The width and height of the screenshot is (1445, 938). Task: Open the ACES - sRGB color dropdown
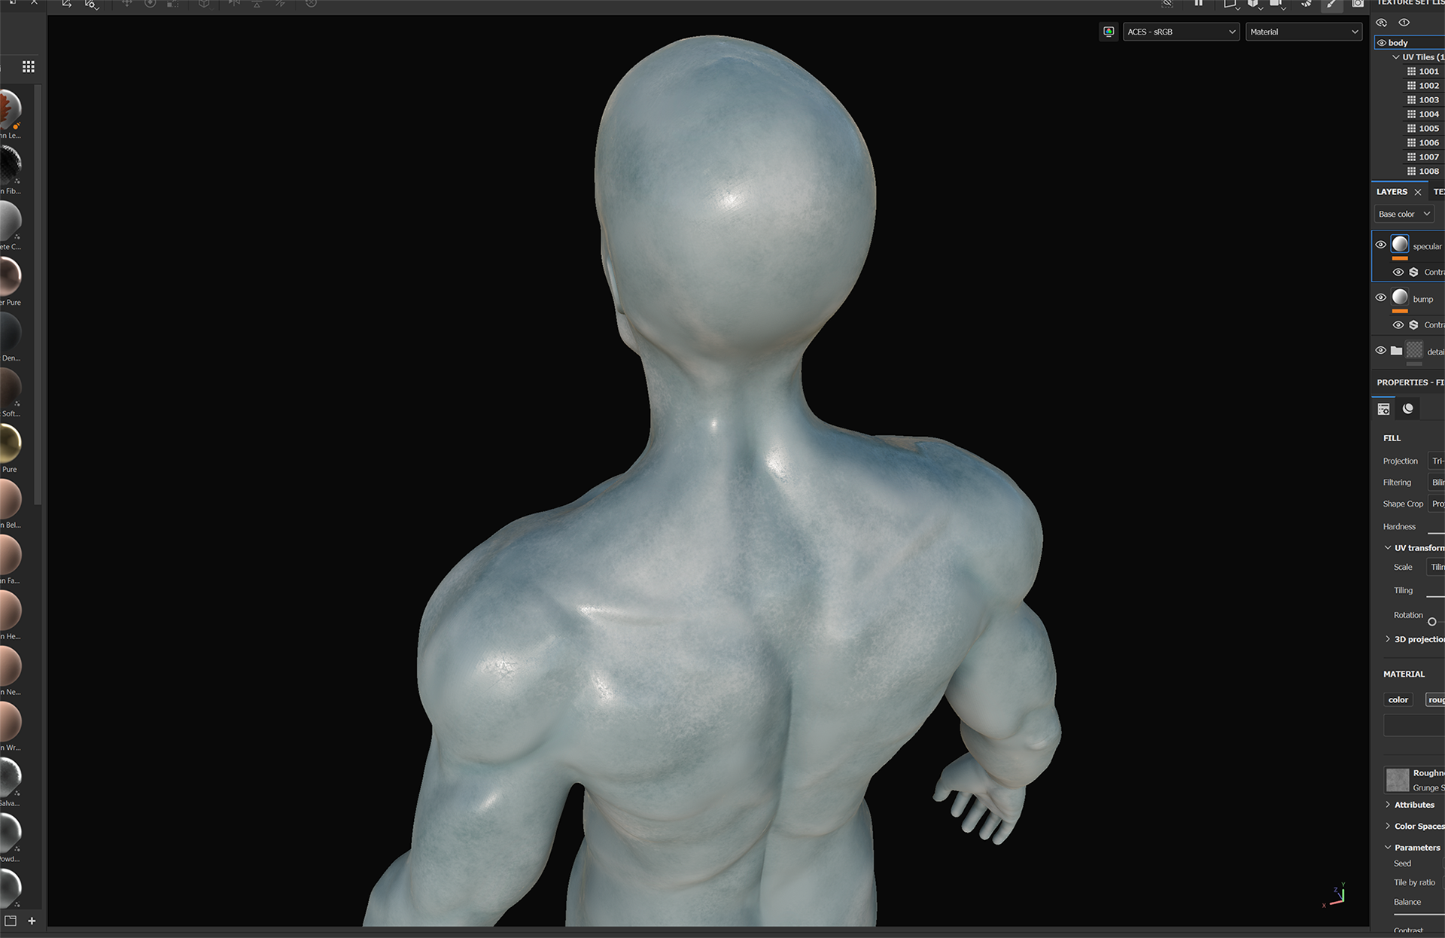(1181, 32)
